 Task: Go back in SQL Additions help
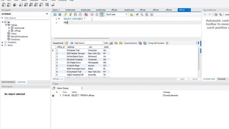tap(205, 14)
